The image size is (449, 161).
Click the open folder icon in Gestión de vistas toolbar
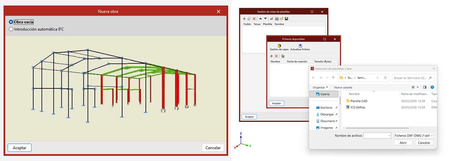pos(282,19)
